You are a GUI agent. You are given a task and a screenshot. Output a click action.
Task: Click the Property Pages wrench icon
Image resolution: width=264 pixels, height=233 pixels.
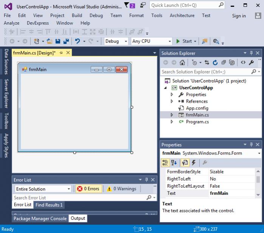tap(205, 162)
